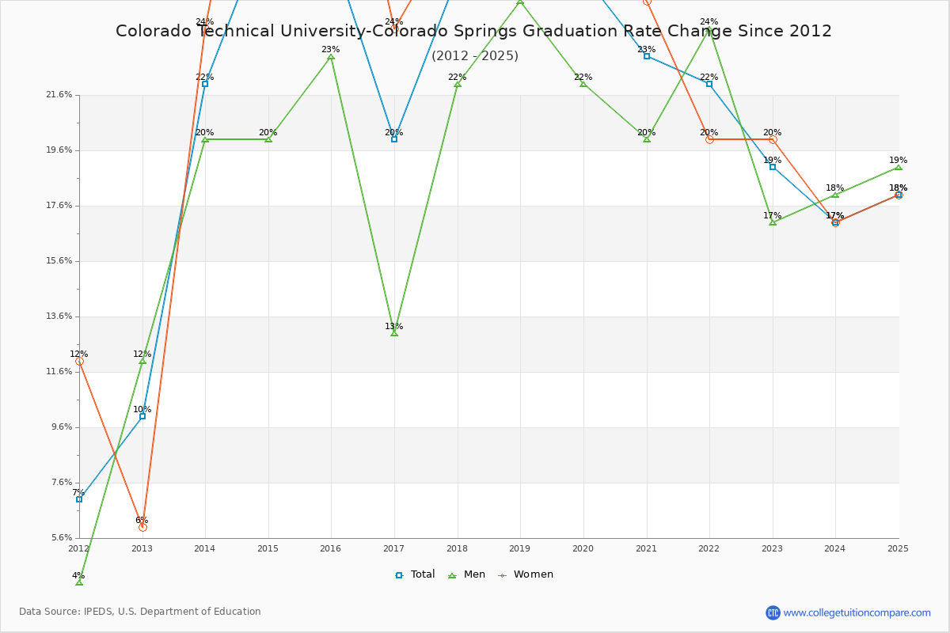The image size is (950, 633).
Task: Select Total 2014 data point at 22%
Action: [205, 84]
